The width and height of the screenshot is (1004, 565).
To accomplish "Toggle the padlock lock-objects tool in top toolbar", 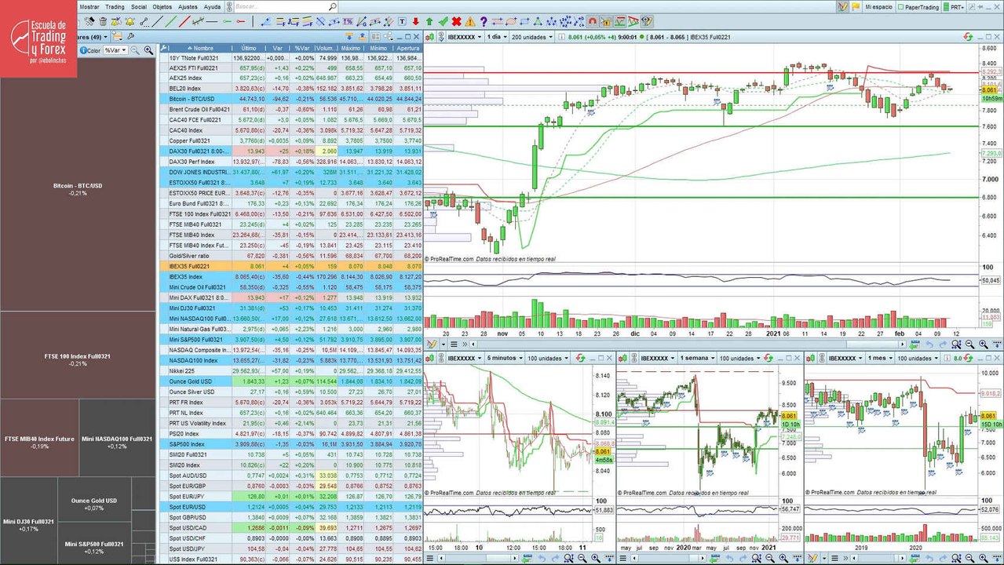I will (x=605, y=21).
